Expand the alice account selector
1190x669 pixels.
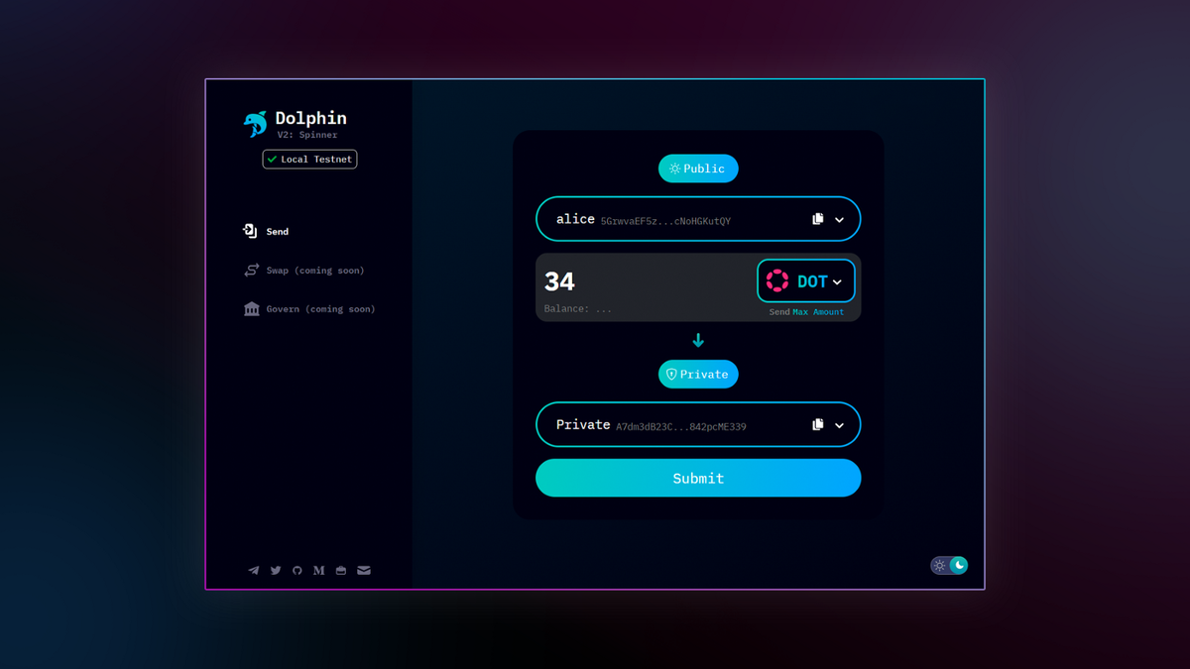click(839, 219)
